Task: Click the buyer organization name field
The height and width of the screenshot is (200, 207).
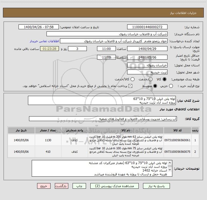Action: pos(107,34)
